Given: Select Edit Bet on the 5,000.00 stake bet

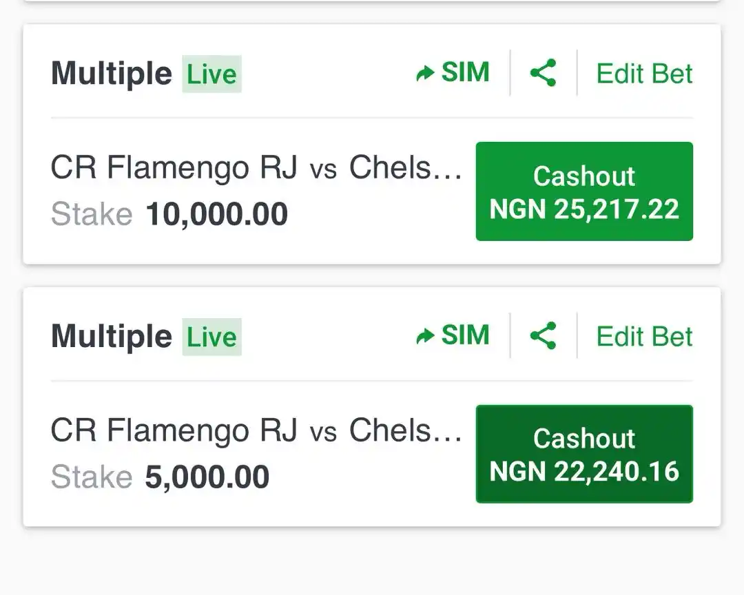Looking at the screenshot, I should [x=644, y=336].
